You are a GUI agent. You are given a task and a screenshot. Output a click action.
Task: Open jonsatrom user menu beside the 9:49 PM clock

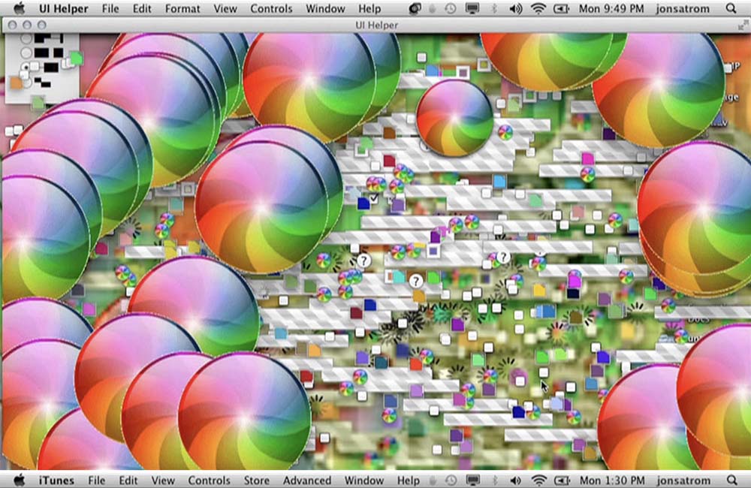(x=683, y=8)
